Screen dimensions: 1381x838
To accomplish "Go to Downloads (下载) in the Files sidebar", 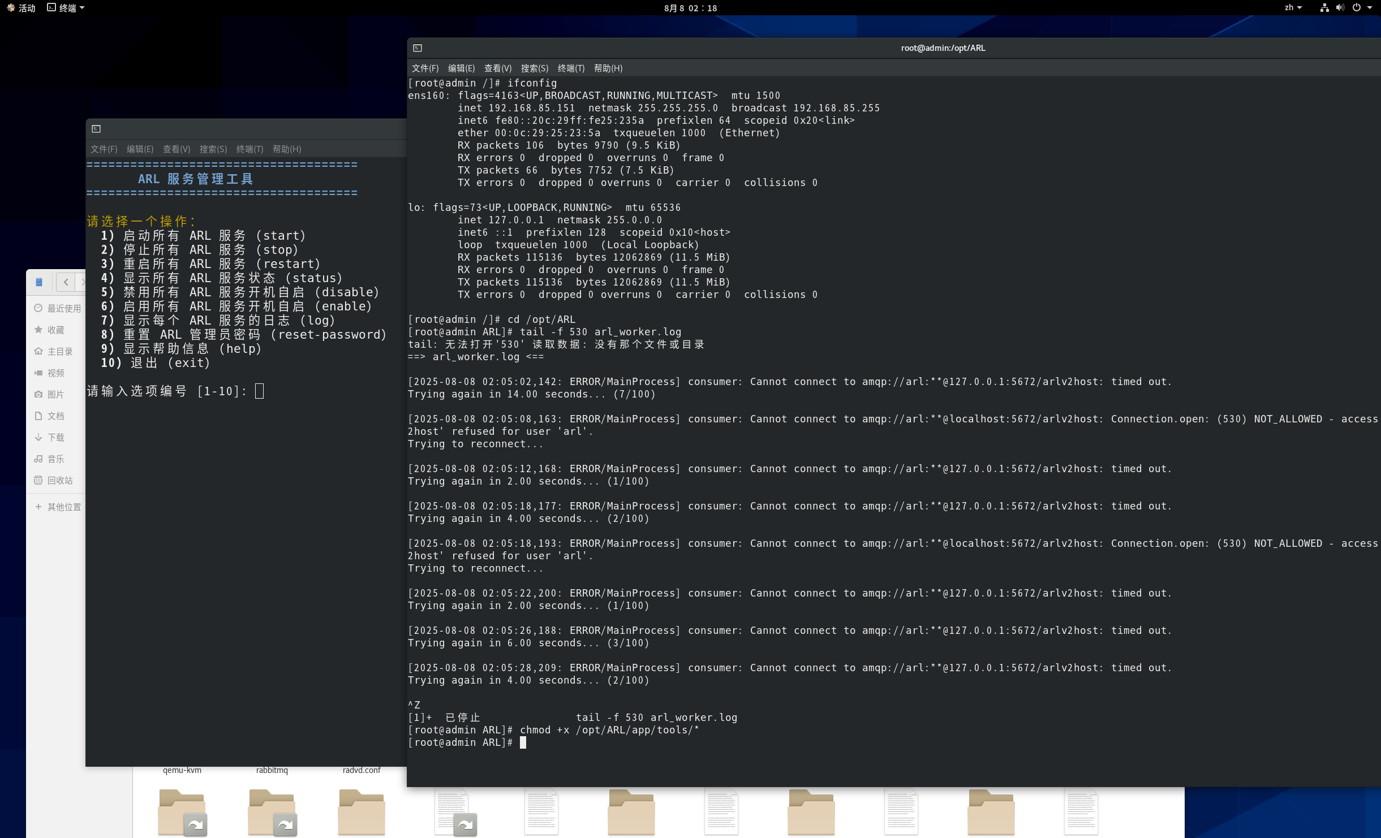I will (55, 437).
